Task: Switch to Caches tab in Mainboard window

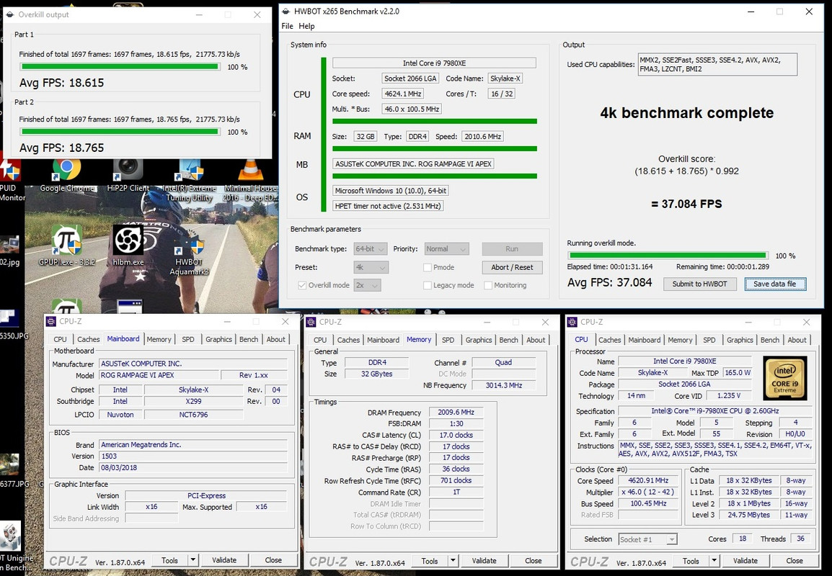Action: [88, 339]
